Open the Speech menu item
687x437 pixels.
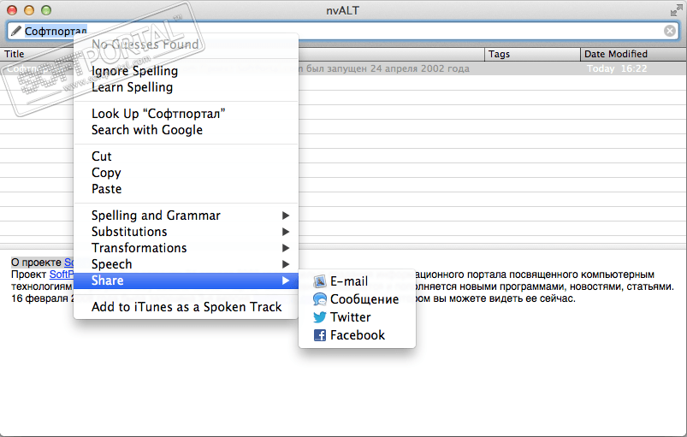coord(187,264)
